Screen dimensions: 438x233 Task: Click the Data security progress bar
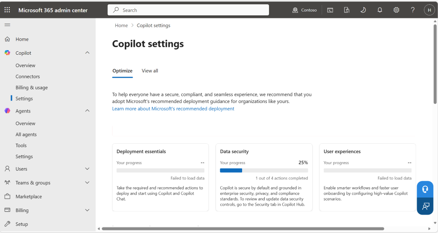point(264,171)
